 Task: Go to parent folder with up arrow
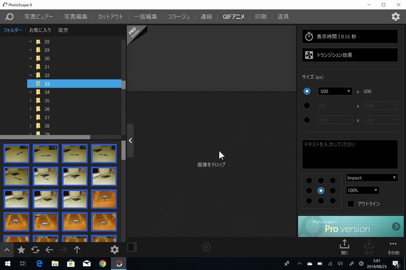[77, 250]
